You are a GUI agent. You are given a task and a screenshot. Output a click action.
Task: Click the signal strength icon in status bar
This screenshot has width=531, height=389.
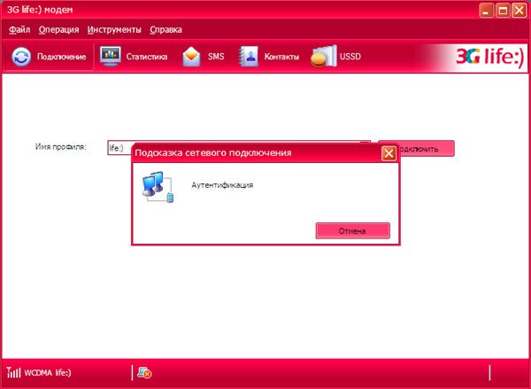tap(11, 373)
